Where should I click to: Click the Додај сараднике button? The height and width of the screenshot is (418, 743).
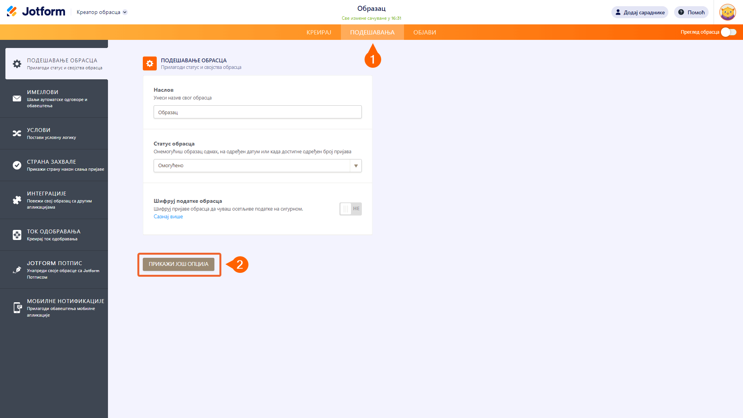tap(640, 12)
